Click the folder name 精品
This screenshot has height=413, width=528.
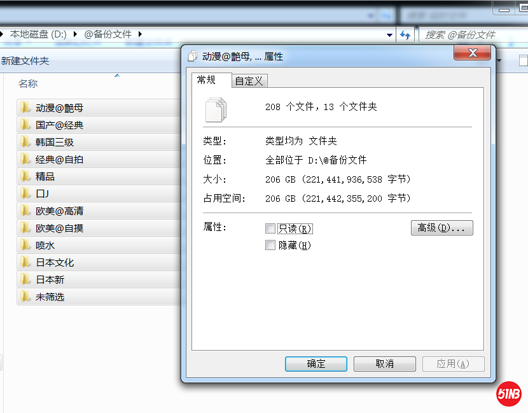(45, 176)
